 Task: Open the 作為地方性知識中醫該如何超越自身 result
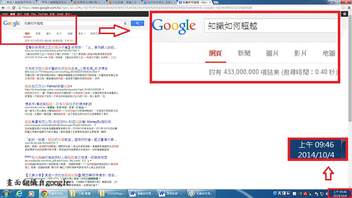pos(66,68)
